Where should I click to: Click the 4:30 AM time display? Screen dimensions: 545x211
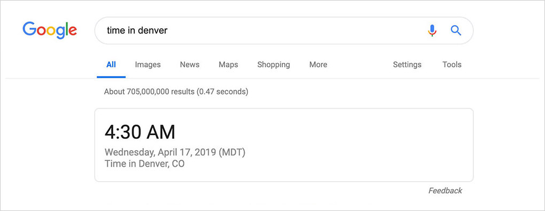click(140, 132)
